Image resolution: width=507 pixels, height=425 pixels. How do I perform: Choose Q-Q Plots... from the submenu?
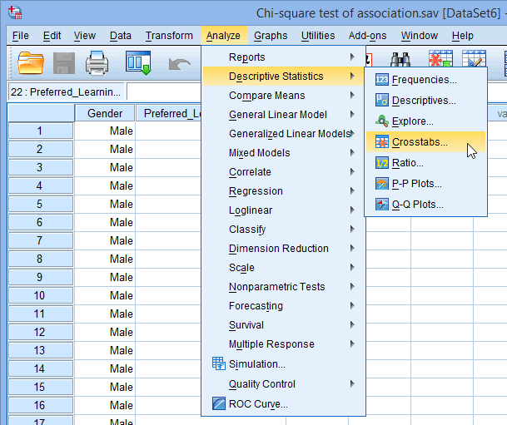click(426, 205)
